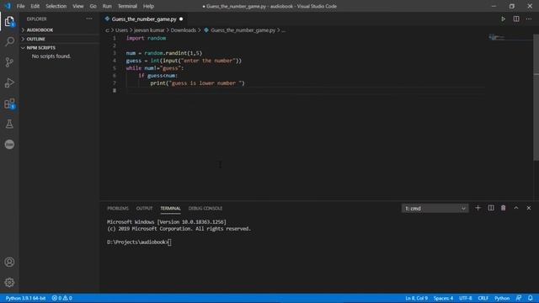This screenshot has height=303, width=539.
Task: Click line number 8 in gutter
Action: [115, 91]
